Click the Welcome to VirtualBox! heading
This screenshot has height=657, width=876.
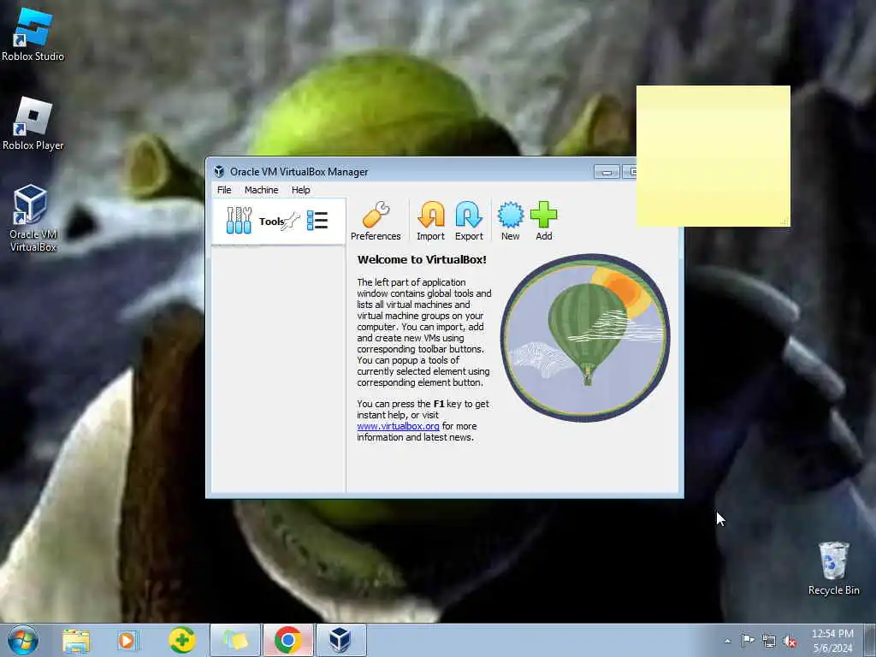pyautogui.click(x=422, y=260)
